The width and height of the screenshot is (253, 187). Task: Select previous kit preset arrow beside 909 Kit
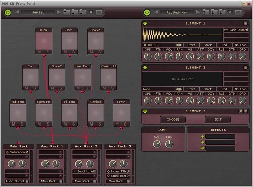[x=17, y=12]
